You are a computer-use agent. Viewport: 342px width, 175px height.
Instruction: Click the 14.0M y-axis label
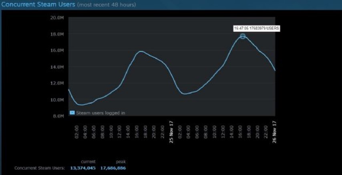57,67
